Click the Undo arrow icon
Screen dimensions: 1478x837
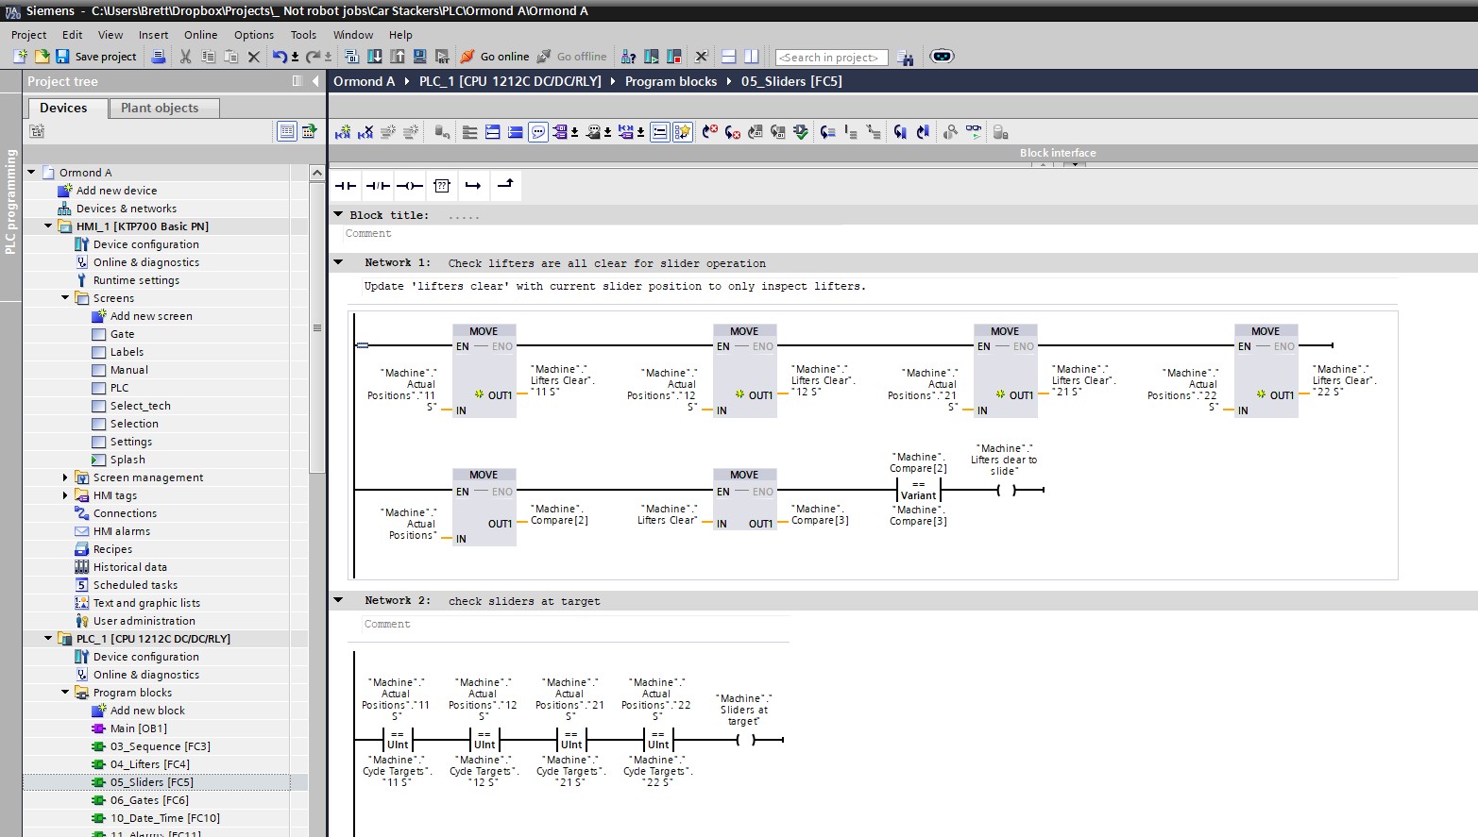(x=280, y=57)
